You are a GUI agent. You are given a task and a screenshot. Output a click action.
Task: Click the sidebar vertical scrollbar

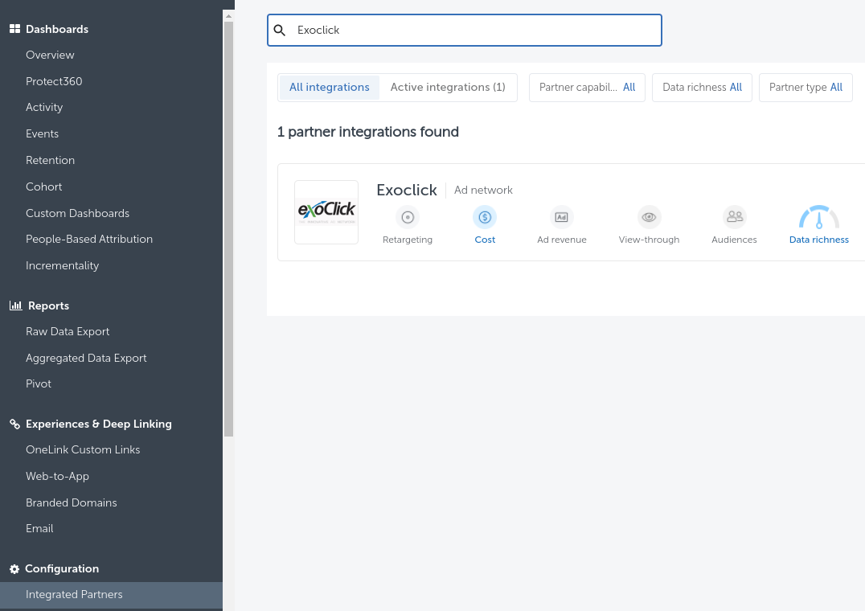coord(228,225)
